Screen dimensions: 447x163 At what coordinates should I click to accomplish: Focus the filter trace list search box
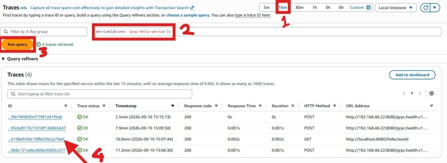100,94
